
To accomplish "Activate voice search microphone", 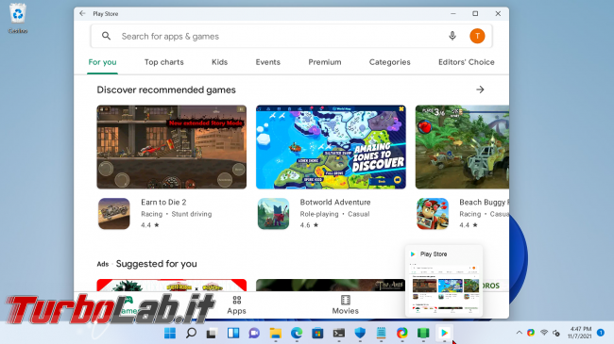I will [452, 36].
